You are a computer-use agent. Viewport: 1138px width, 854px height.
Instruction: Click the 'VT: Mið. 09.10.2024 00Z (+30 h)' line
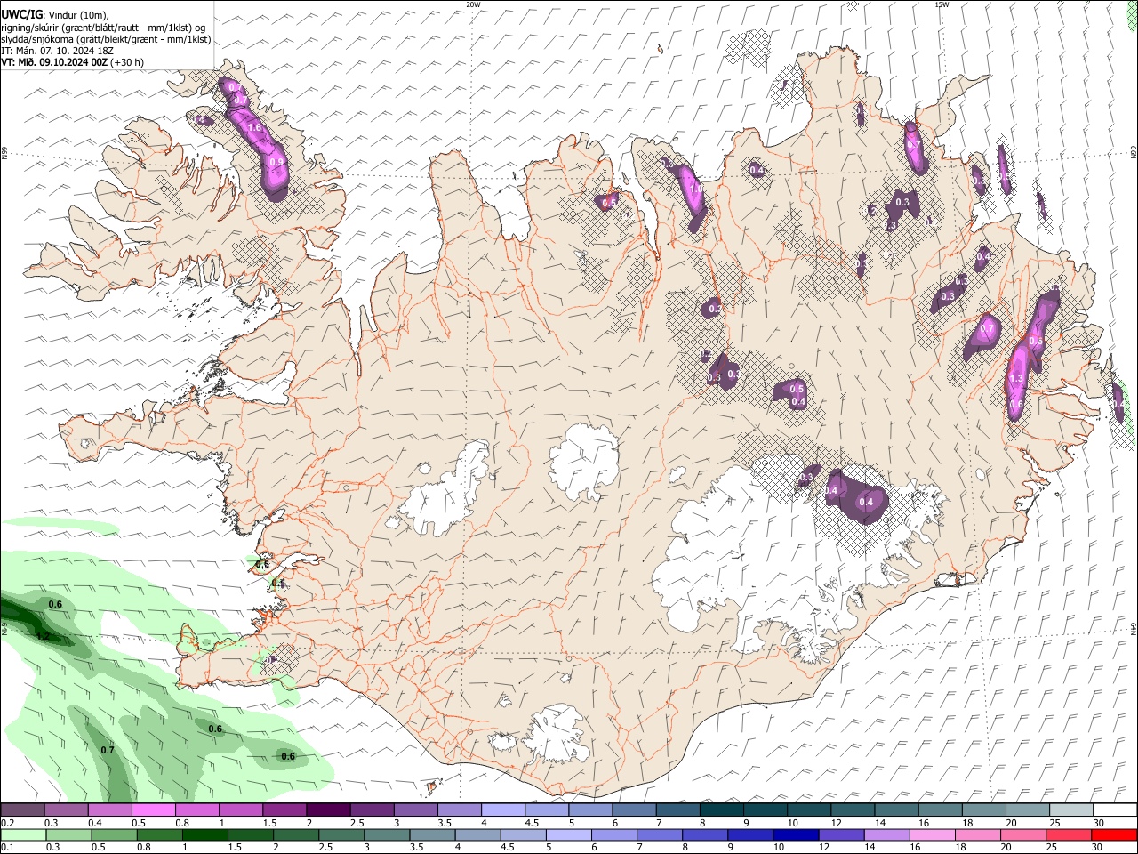pos(72,62)
